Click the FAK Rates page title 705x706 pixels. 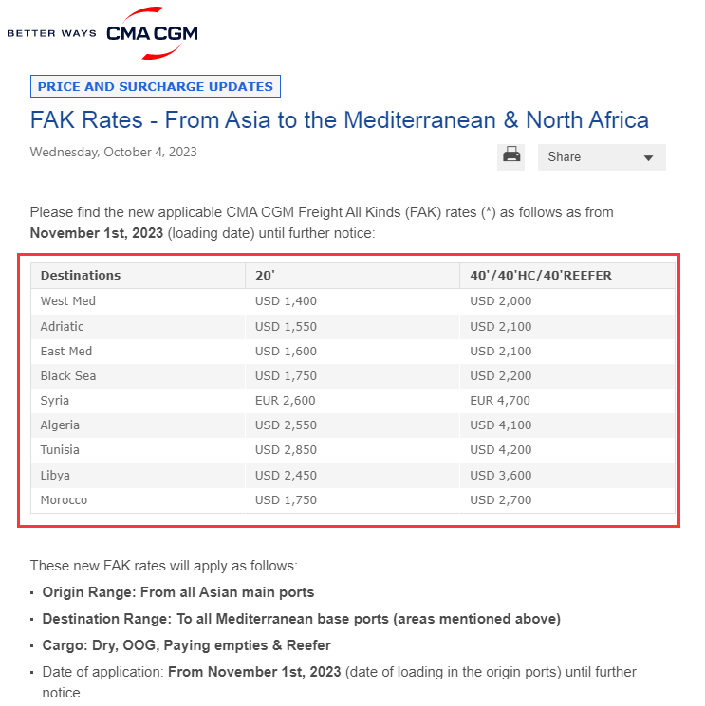coord(340,120)
